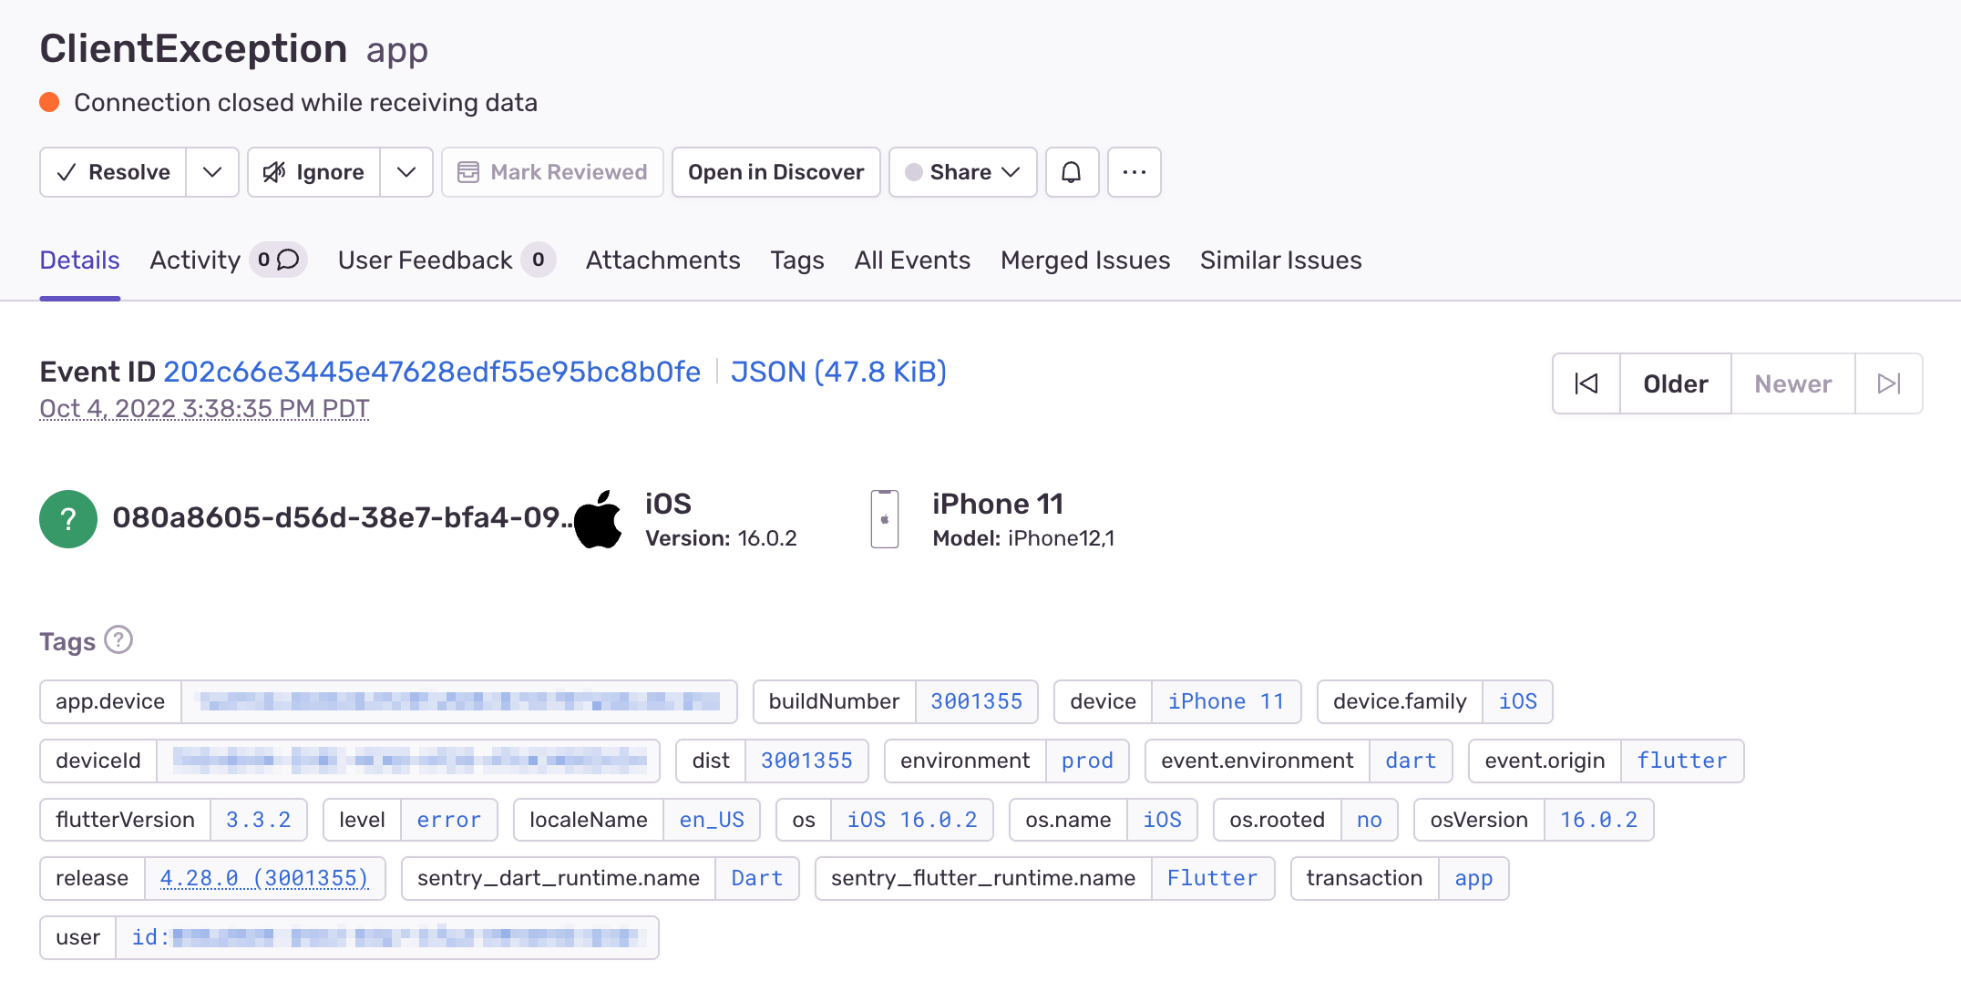The image size is (1961, 1001).
Task: Open the three-dots more actions menu
Action: point(1134,172)
